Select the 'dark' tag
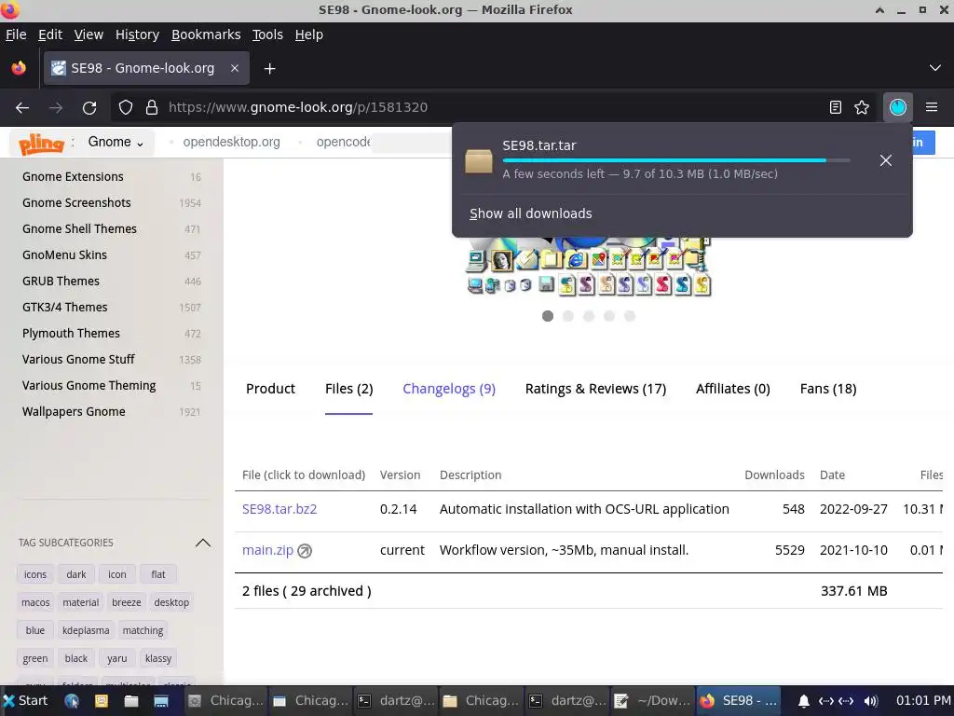The height and width of the screenshot is (716, 954). coord(76,574)
